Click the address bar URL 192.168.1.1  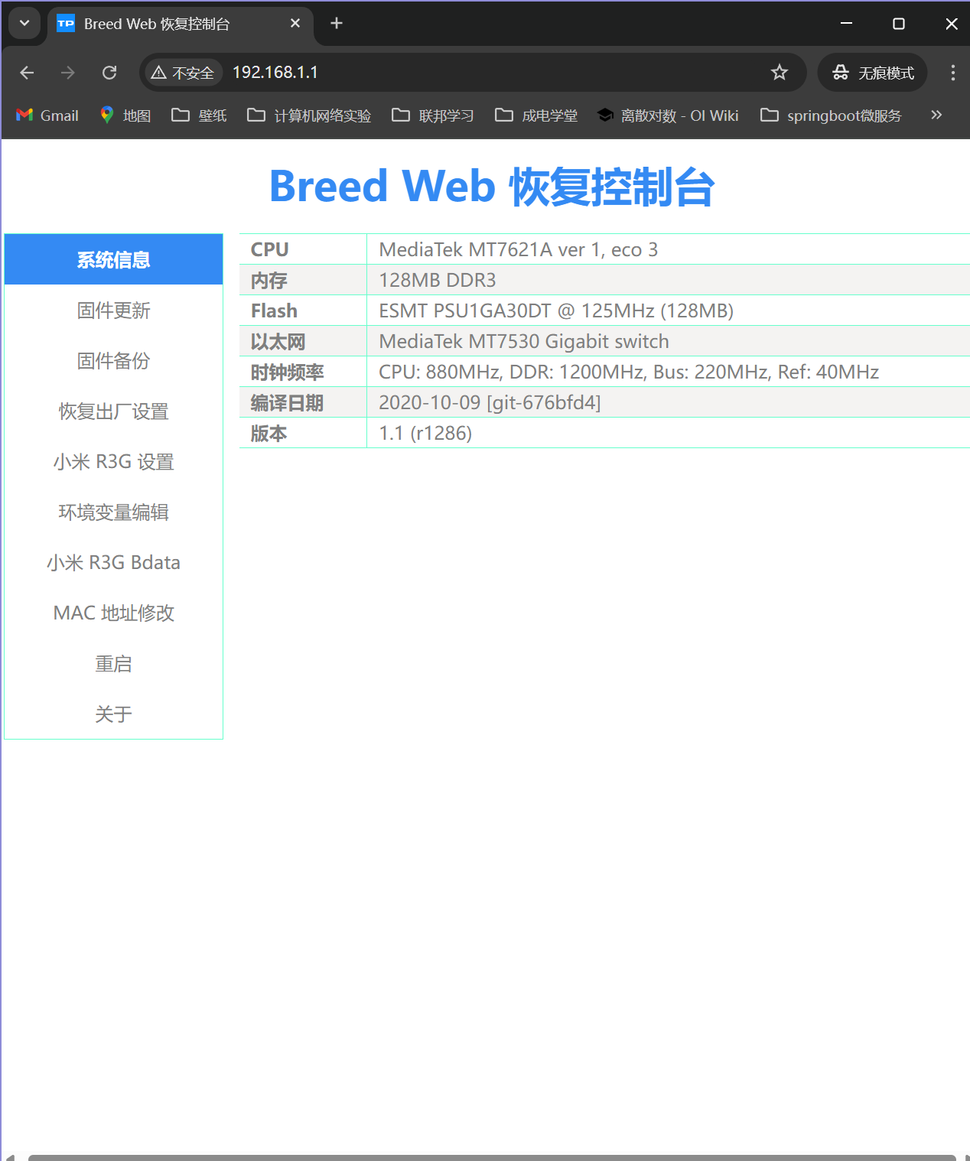[275, 73]
